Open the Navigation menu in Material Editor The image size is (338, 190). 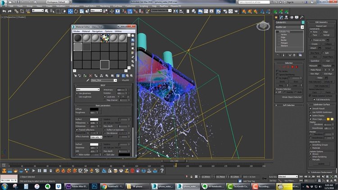click(97, 31)
